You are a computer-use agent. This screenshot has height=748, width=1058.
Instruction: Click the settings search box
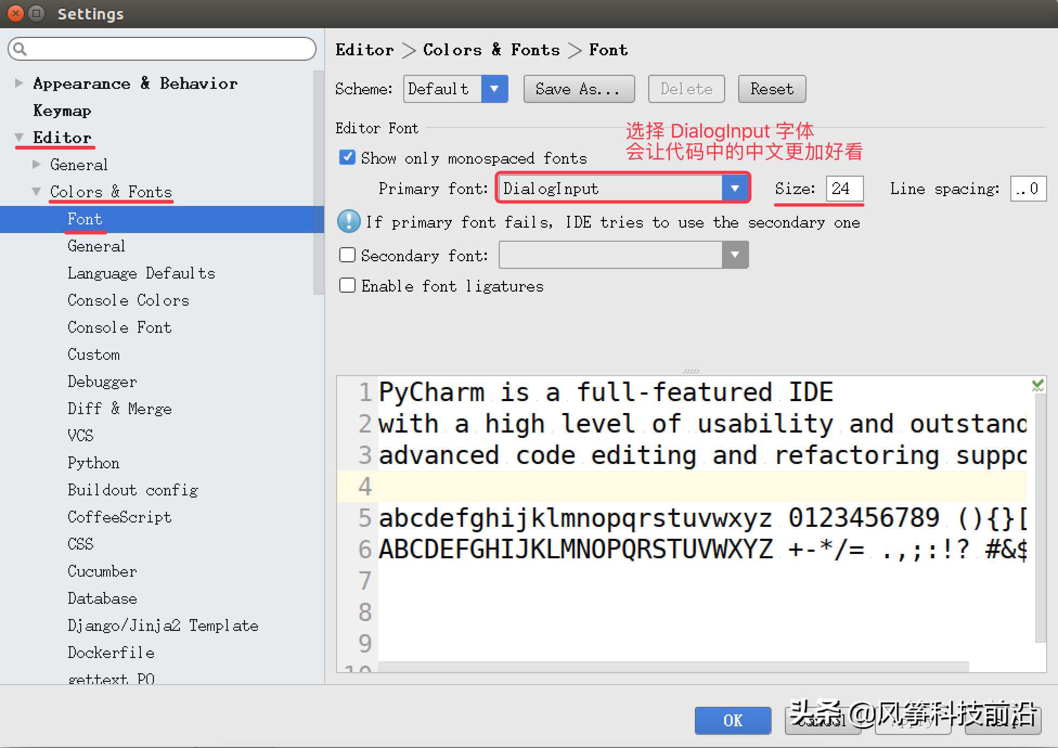[162, 49]
